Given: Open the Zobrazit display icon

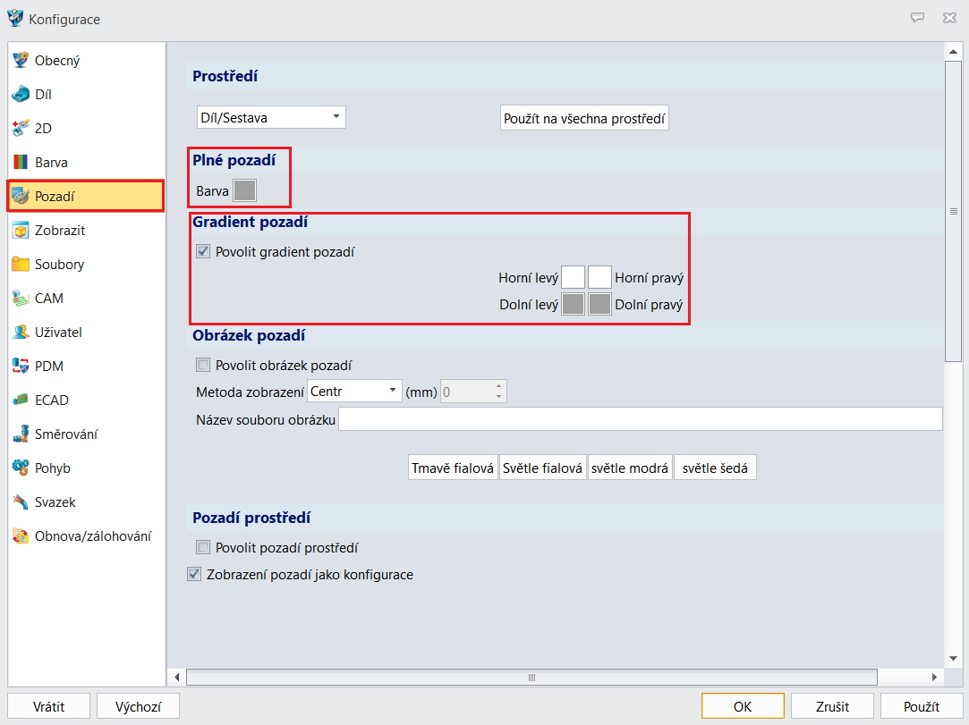Looking at the screenshot, I should click(x=21, y=230).
